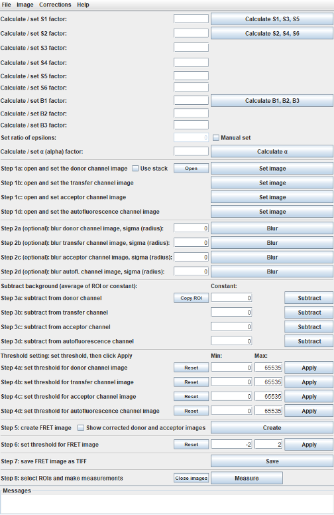Set image for Step 1c acceptor channel
This screenshot has height=515, width=334.
click(x=272, y=197)
